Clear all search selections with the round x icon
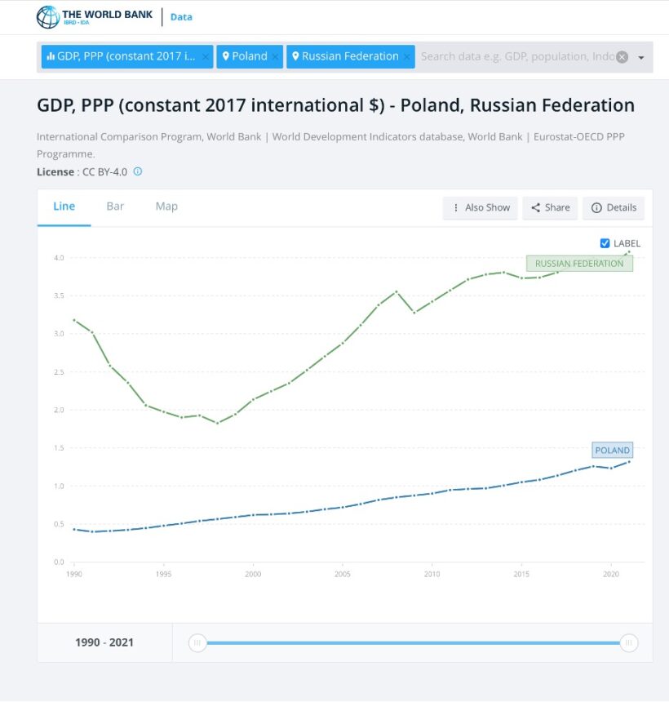 622,56
